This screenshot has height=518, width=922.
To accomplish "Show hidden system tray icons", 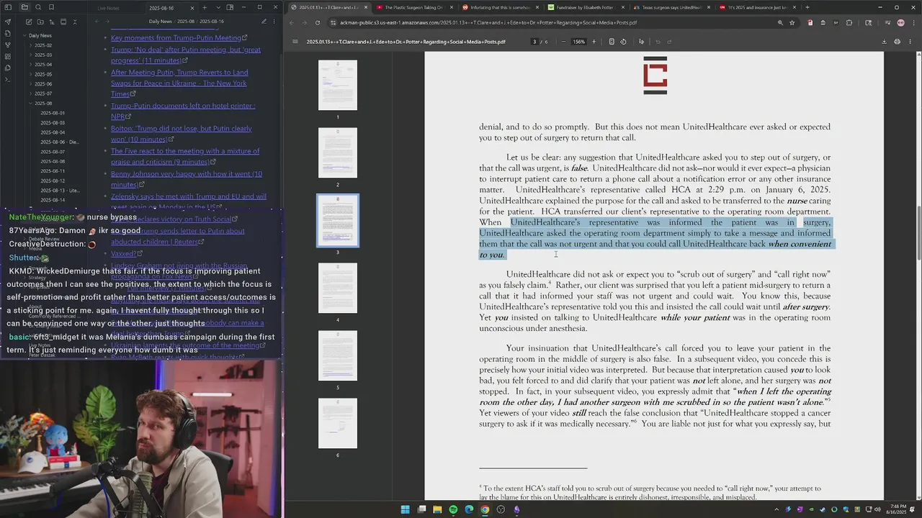I will (x=776, y=509).
